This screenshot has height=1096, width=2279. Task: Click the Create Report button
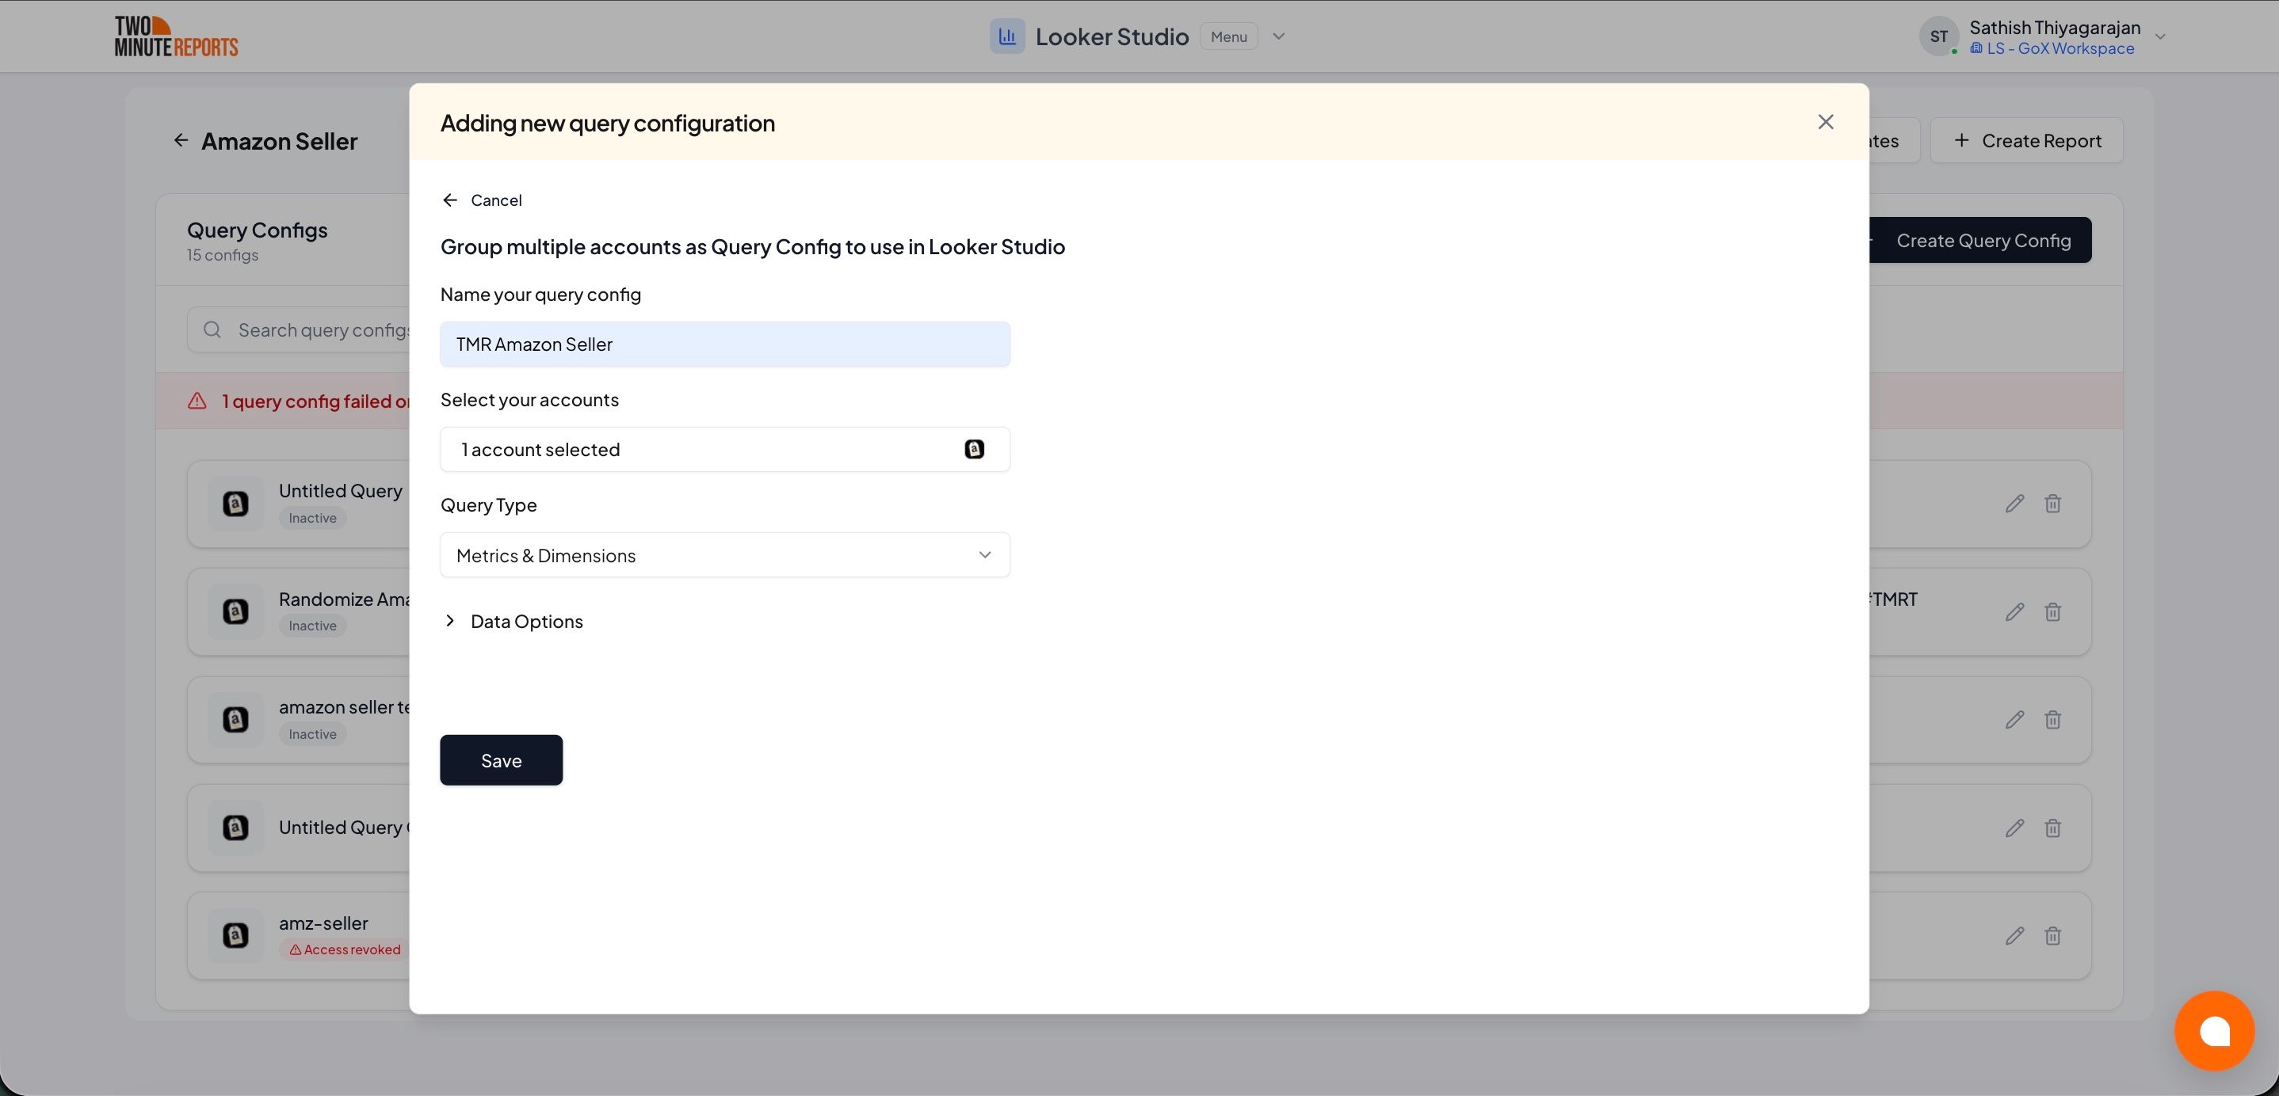pyautogui.click(x=2027, y=139)
